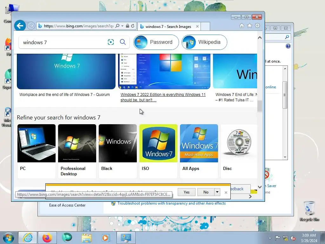The image size is (325, 244).
Task: Show hidden tray icons arrow
Action: click(x=270, y=238)
